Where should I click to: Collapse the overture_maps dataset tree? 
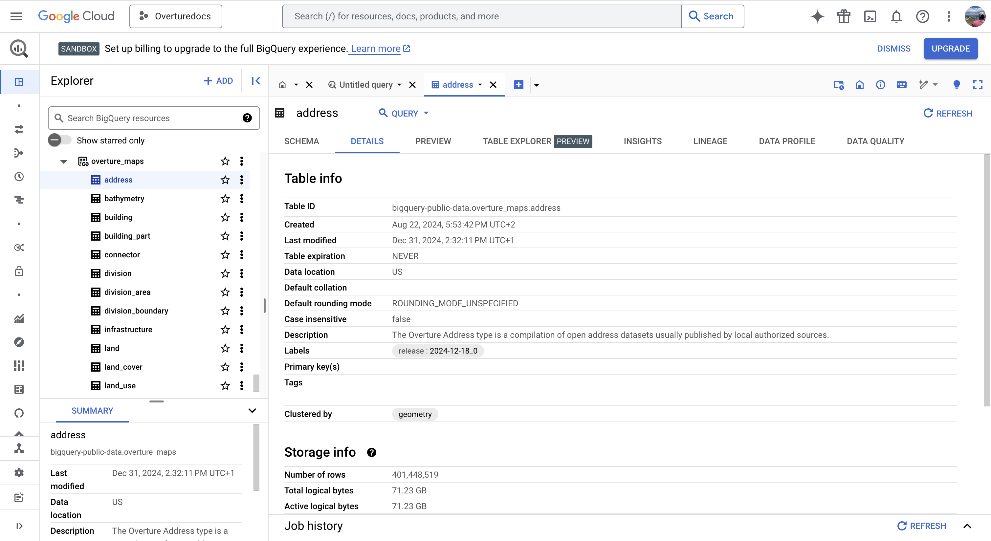[64, 162]
